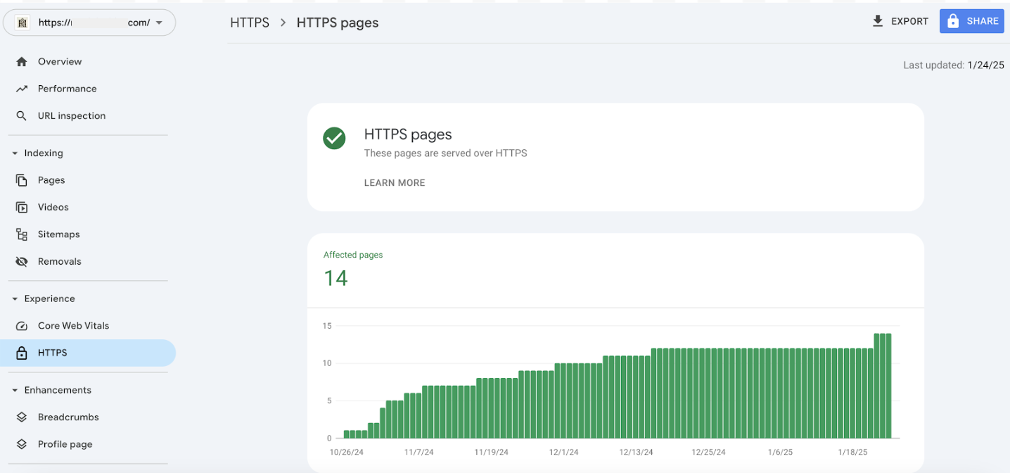Click the Profile page layers icon
1010x473 pixels.
[x=22, y=445]
